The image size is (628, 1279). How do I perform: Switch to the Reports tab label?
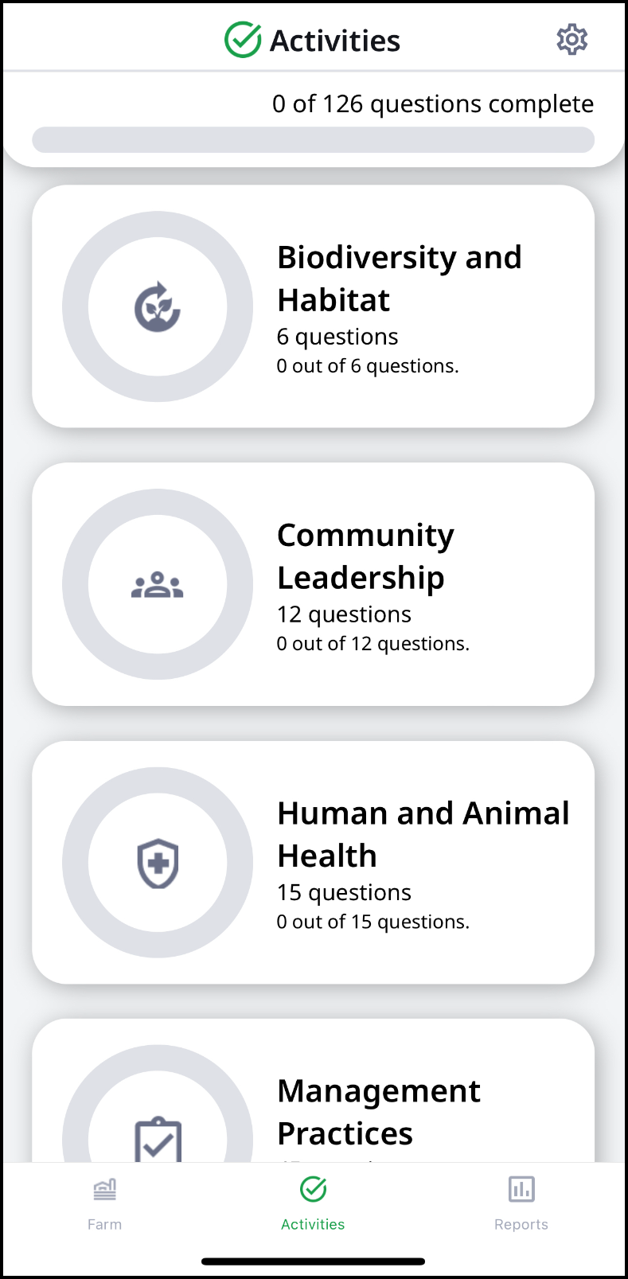tap(521, 1224)
